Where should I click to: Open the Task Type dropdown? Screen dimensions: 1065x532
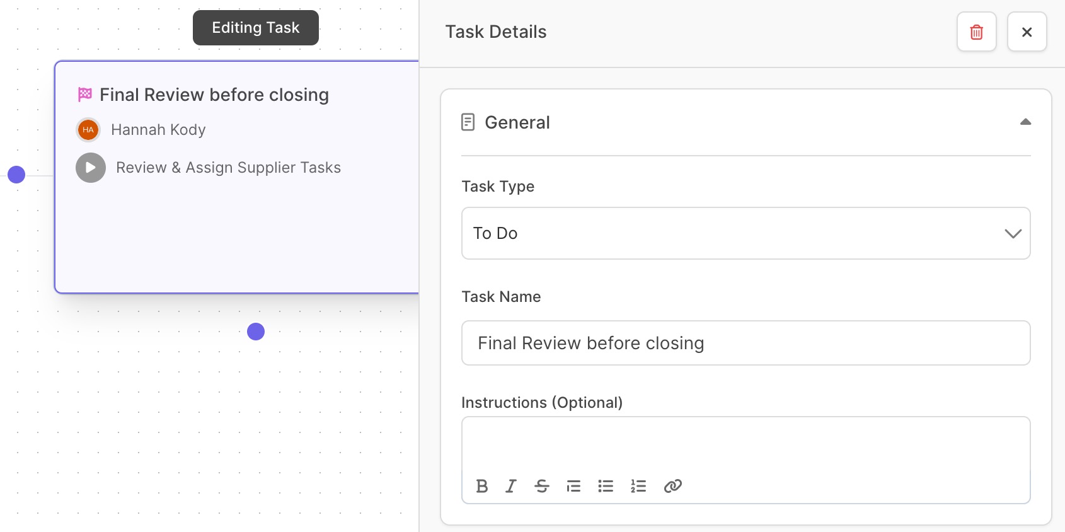[x=745, y=233]
